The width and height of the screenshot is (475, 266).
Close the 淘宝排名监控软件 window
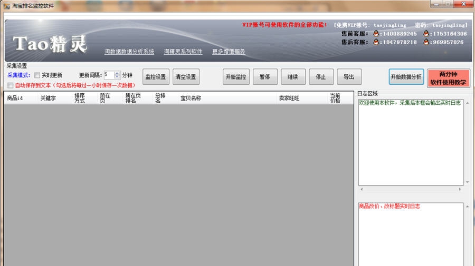tap(463, 4)
